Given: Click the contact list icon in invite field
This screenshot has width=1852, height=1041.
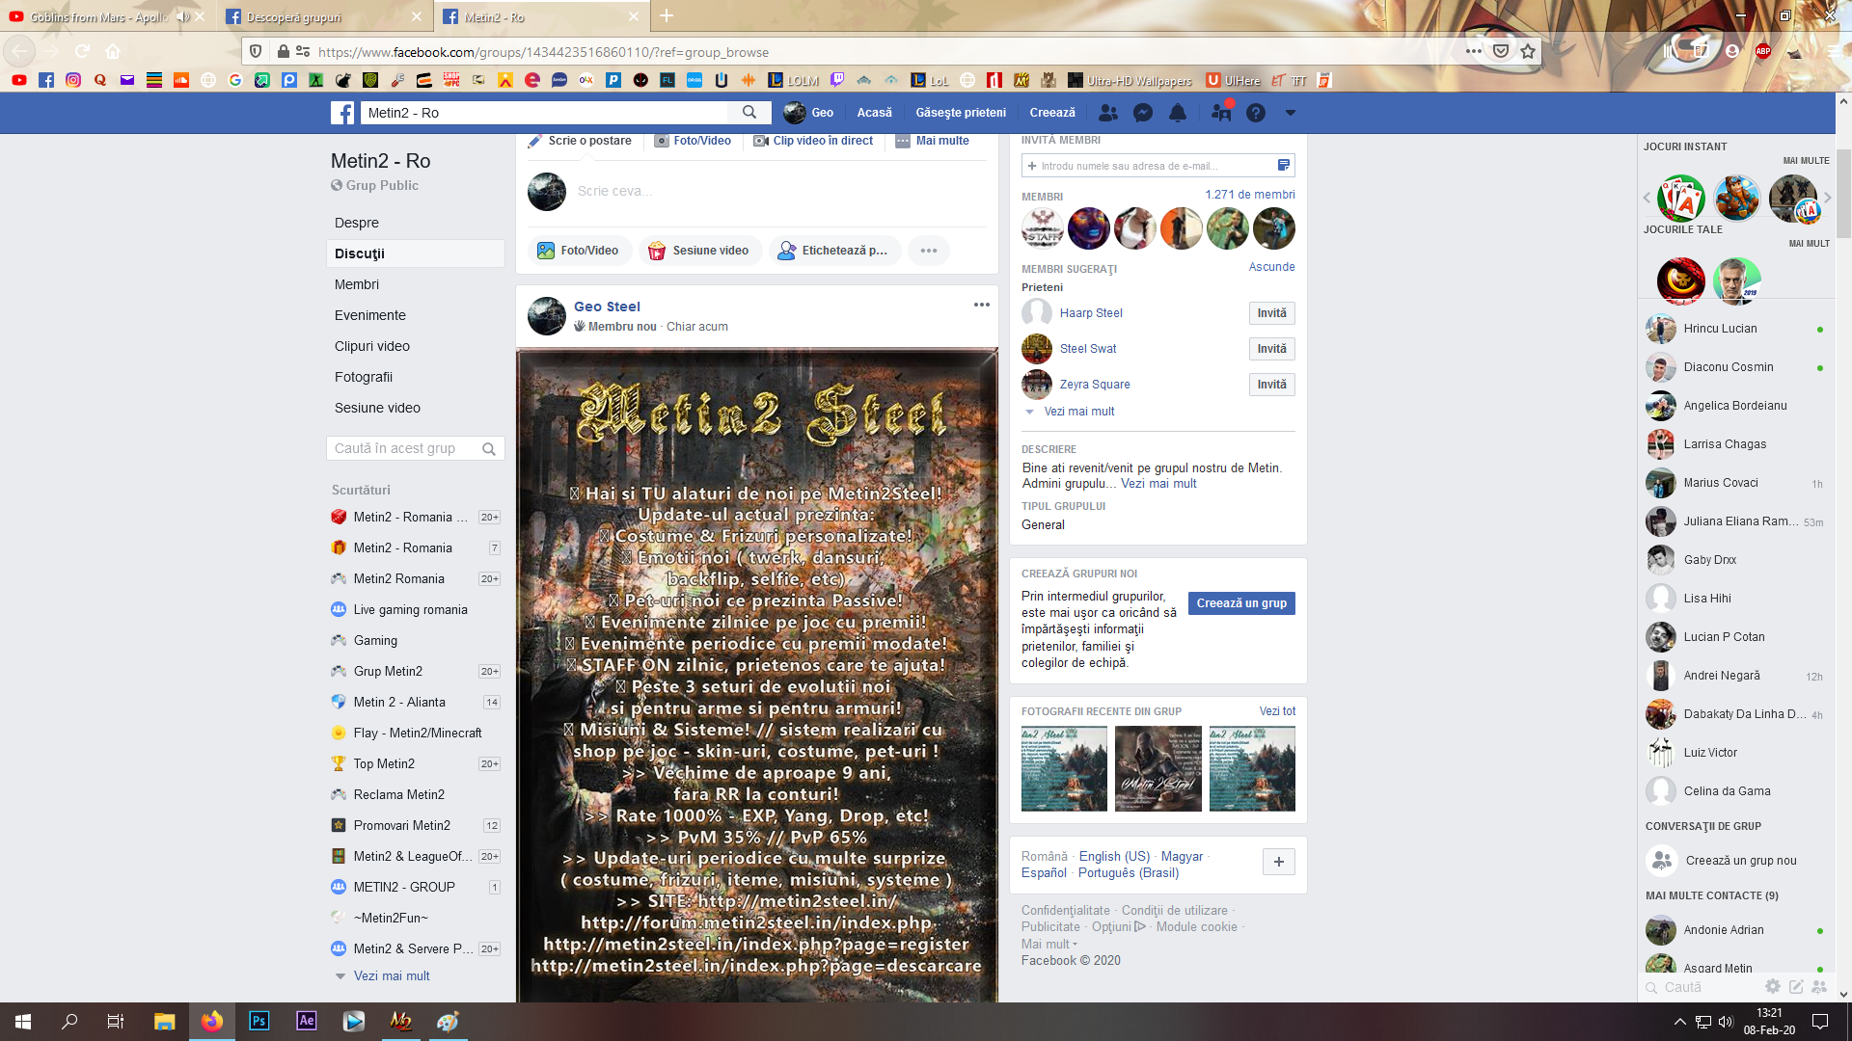Looking at the screenshot, I should tap(1283, 166).
